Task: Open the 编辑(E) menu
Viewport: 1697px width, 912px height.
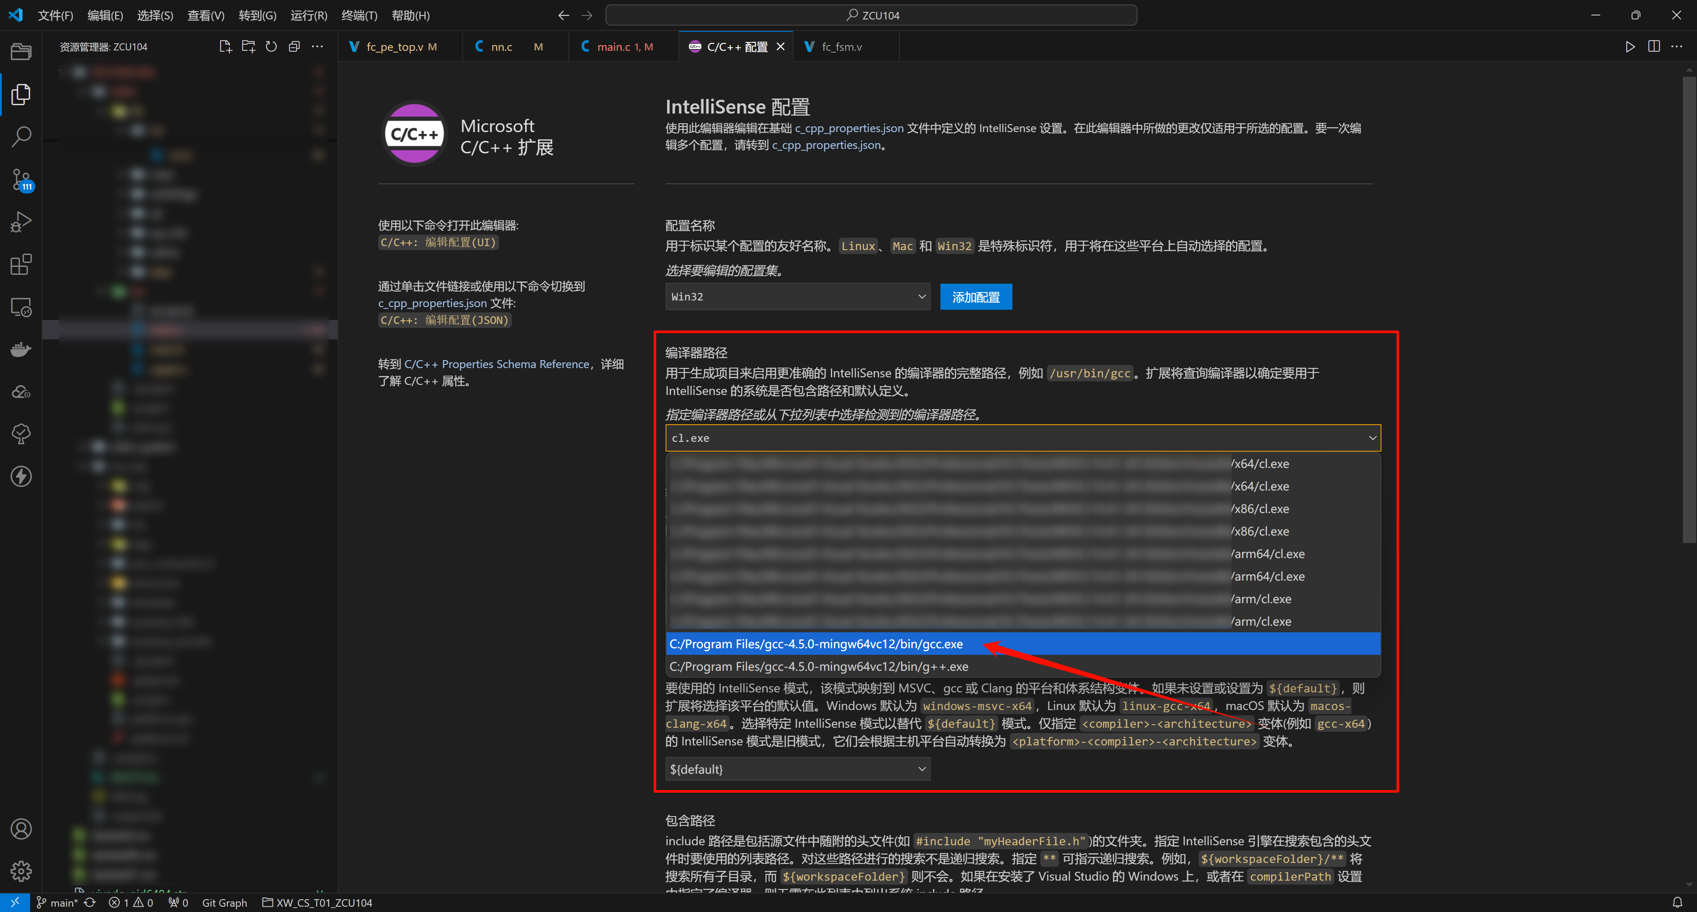Action: point(106,15)
